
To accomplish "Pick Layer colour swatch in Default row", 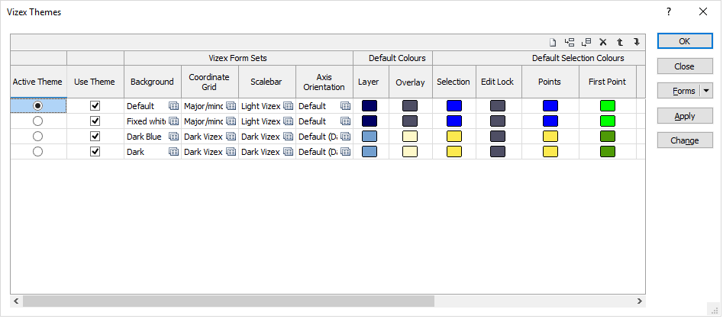I will click(370, 106).
